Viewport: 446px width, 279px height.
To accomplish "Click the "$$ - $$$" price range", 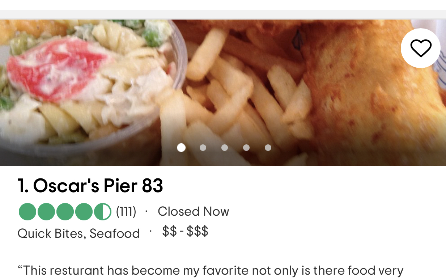I will click(x=185, y=231).
